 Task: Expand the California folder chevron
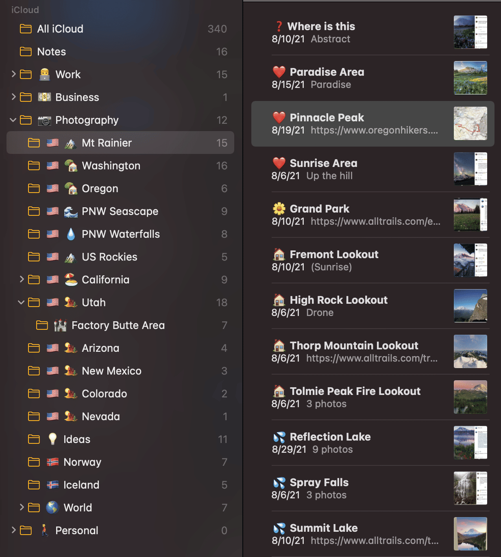22,279
